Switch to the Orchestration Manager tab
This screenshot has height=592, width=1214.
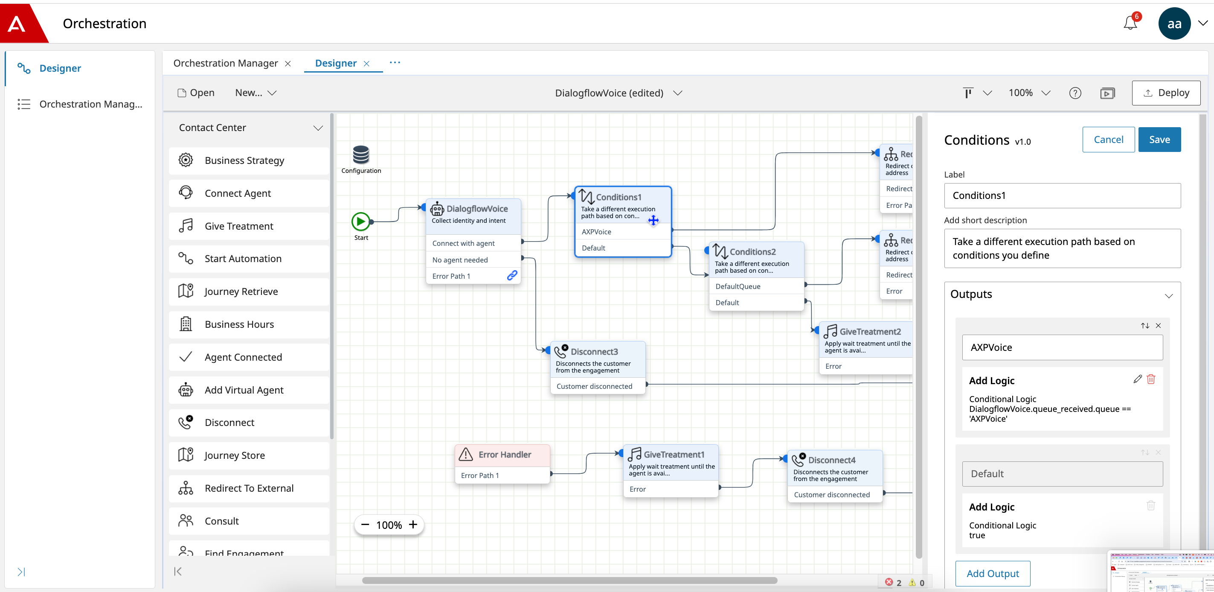click(225, 63)
